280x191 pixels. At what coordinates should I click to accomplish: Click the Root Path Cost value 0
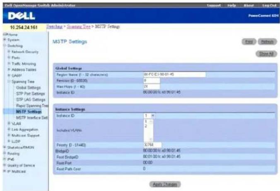tap(144, 169)
